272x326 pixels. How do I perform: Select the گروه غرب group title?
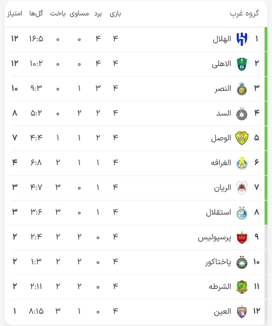coord(244,13)
